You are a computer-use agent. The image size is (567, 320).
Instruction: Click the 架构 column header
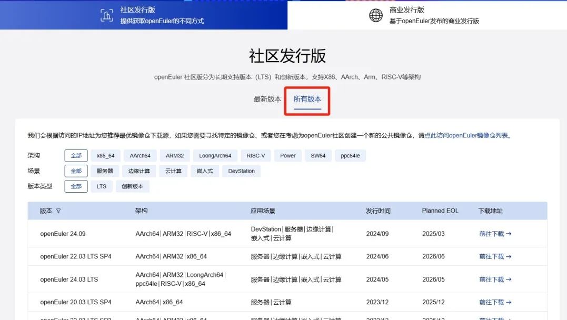pos(142,211)
